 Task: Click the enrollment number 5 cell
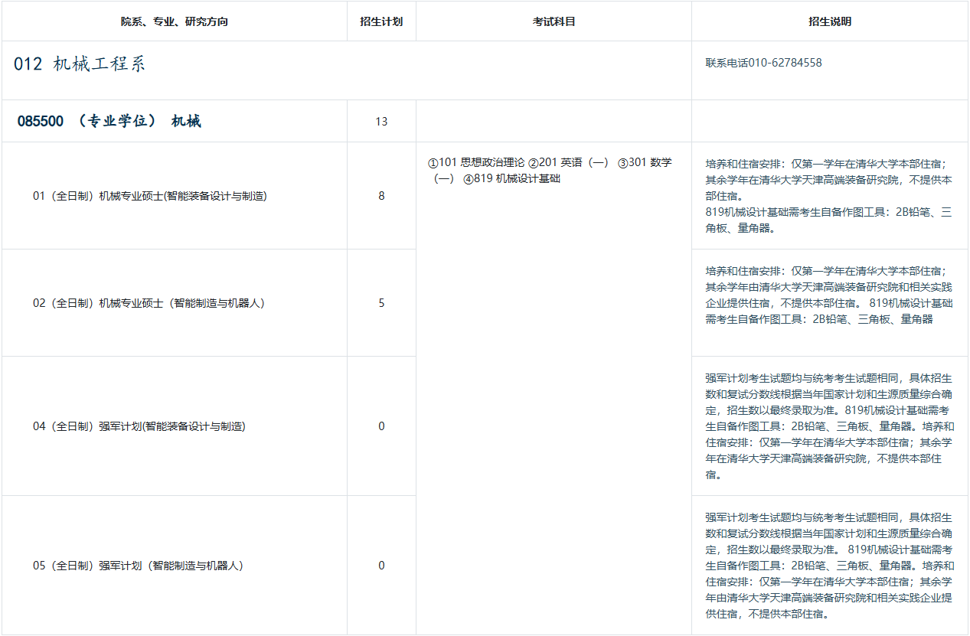point(381,303)
